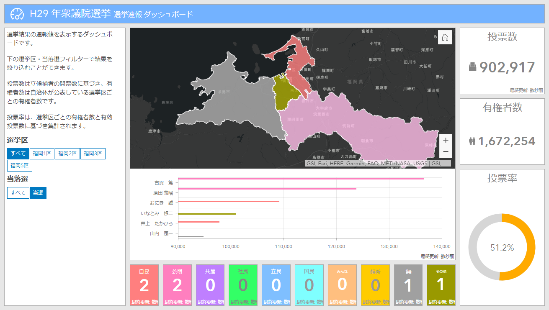The image size is (549, 310).
Task: Select 福岡1区 district filter
Action: coord(42,154)
